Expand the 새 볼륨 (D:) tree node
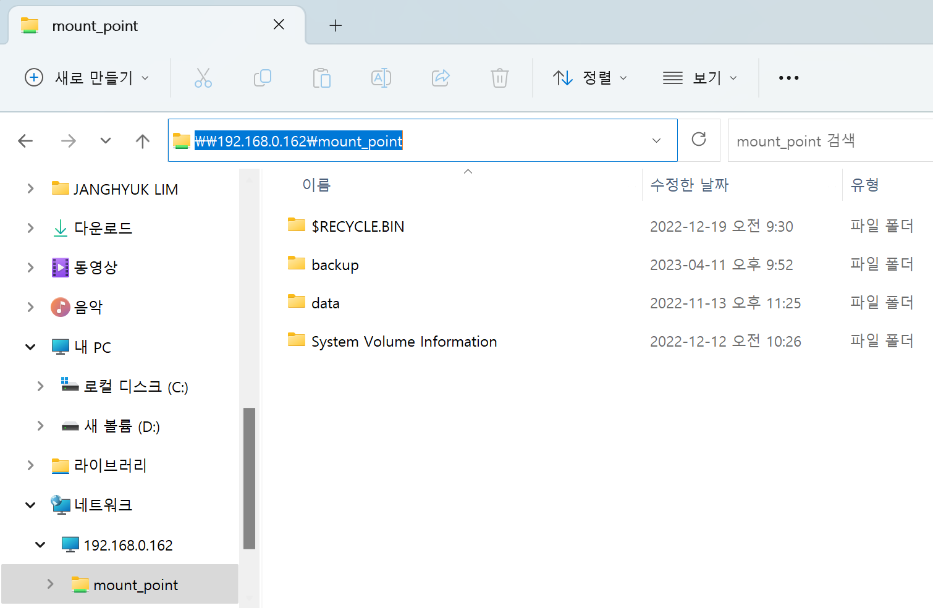Viewport: 933px width, 608px height. 40,426
